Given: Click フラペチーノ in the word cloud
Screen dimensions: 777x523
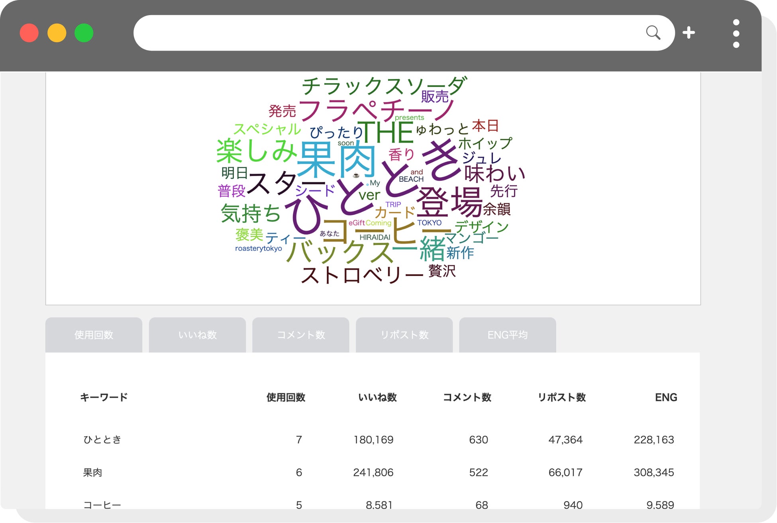Looking at the screenshot, I should pyautogui.click(x=376, y=110).
